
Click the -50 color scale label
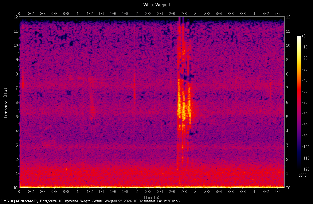[304, 91]
